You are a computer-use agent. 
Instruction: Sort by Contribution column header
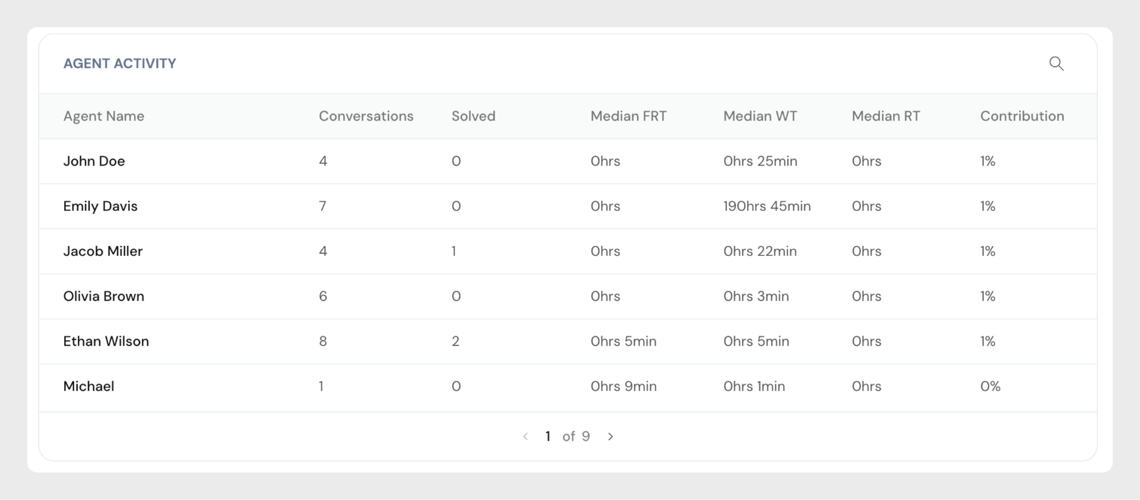(x=1022, y=116)
